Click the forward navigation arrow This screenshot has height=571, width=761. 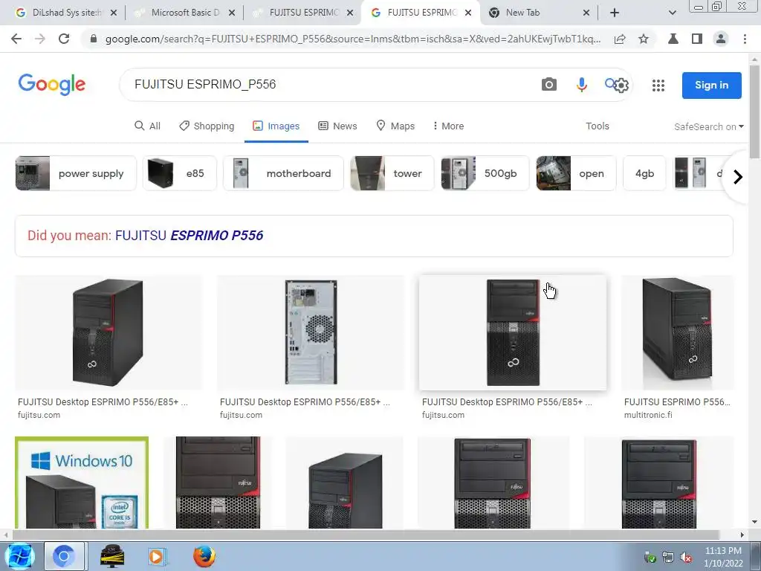pyautogui.click(x=40, y=39)
